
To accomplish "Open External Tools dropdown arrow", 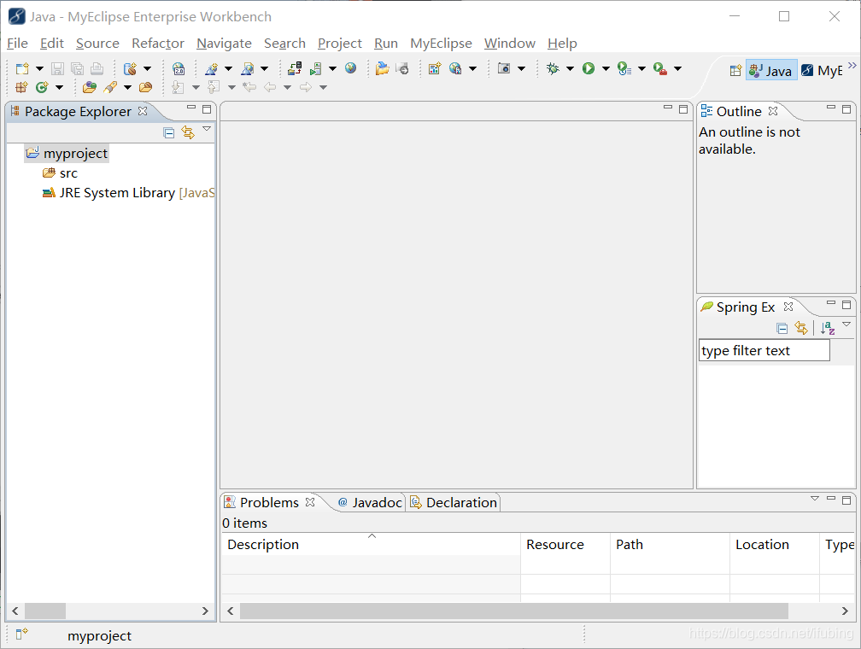I will coord(677,68).
